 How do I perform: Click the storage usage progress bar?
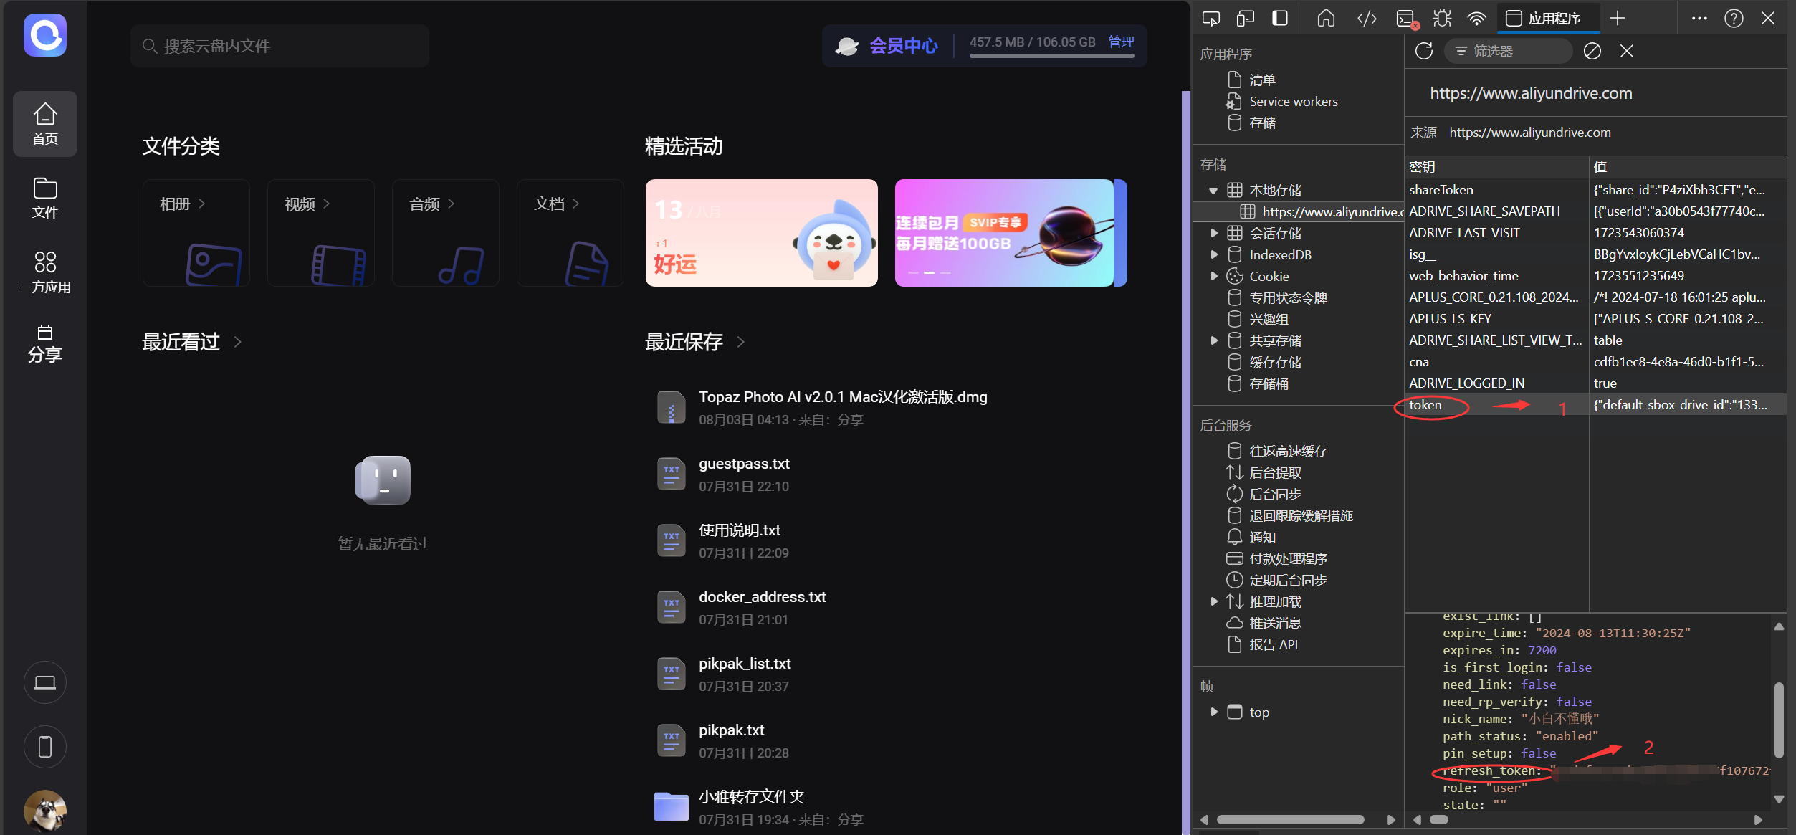[1051, 56]
